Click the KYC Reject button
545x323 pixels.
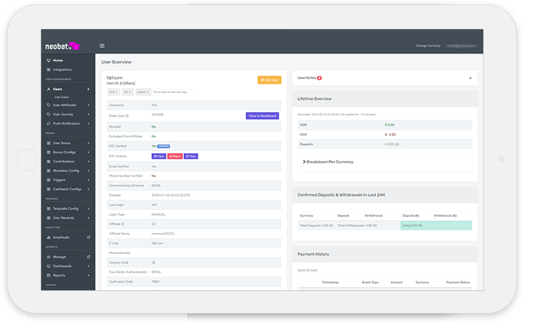pos(175,156)
